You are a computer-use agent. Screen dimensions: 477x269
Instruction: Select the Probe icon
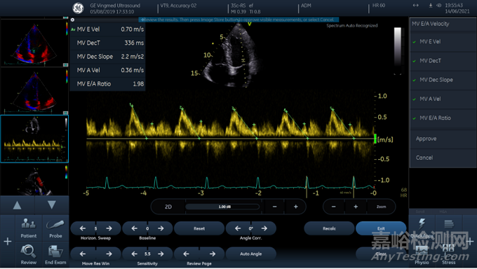tap(55, 224)
